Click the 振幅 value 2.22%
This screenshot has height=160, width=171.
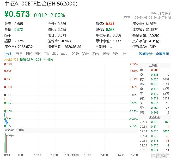click(x=19, y=41)
